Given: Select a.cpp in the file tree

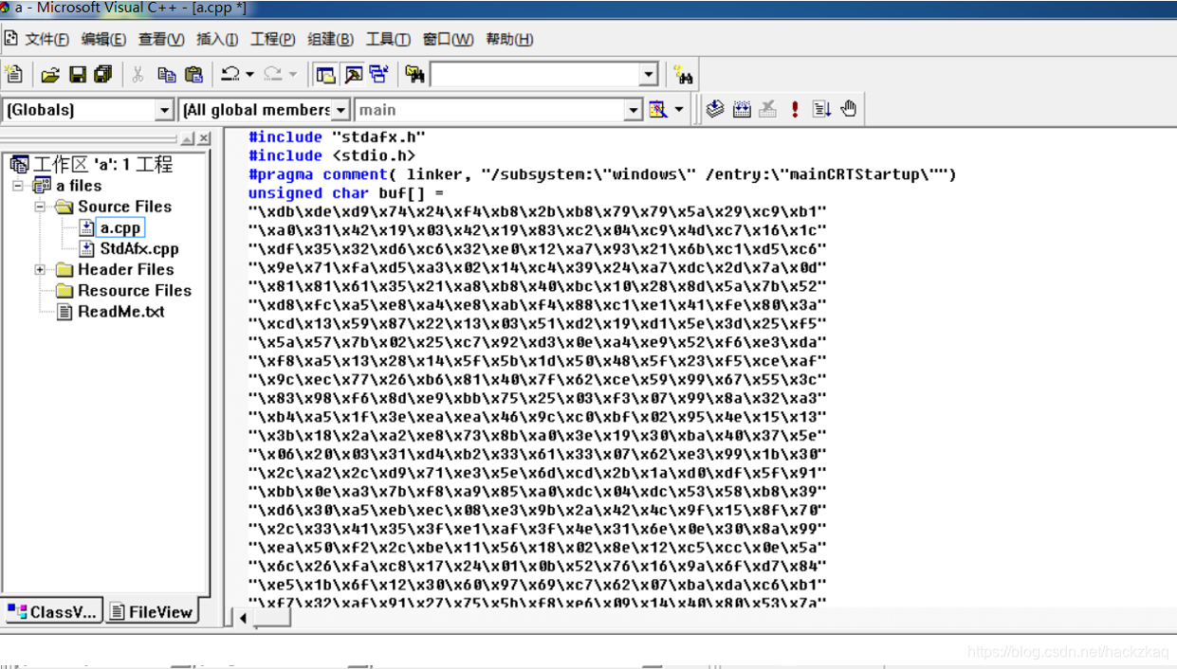Looking at the screenshot, I should tap(120, 227).
